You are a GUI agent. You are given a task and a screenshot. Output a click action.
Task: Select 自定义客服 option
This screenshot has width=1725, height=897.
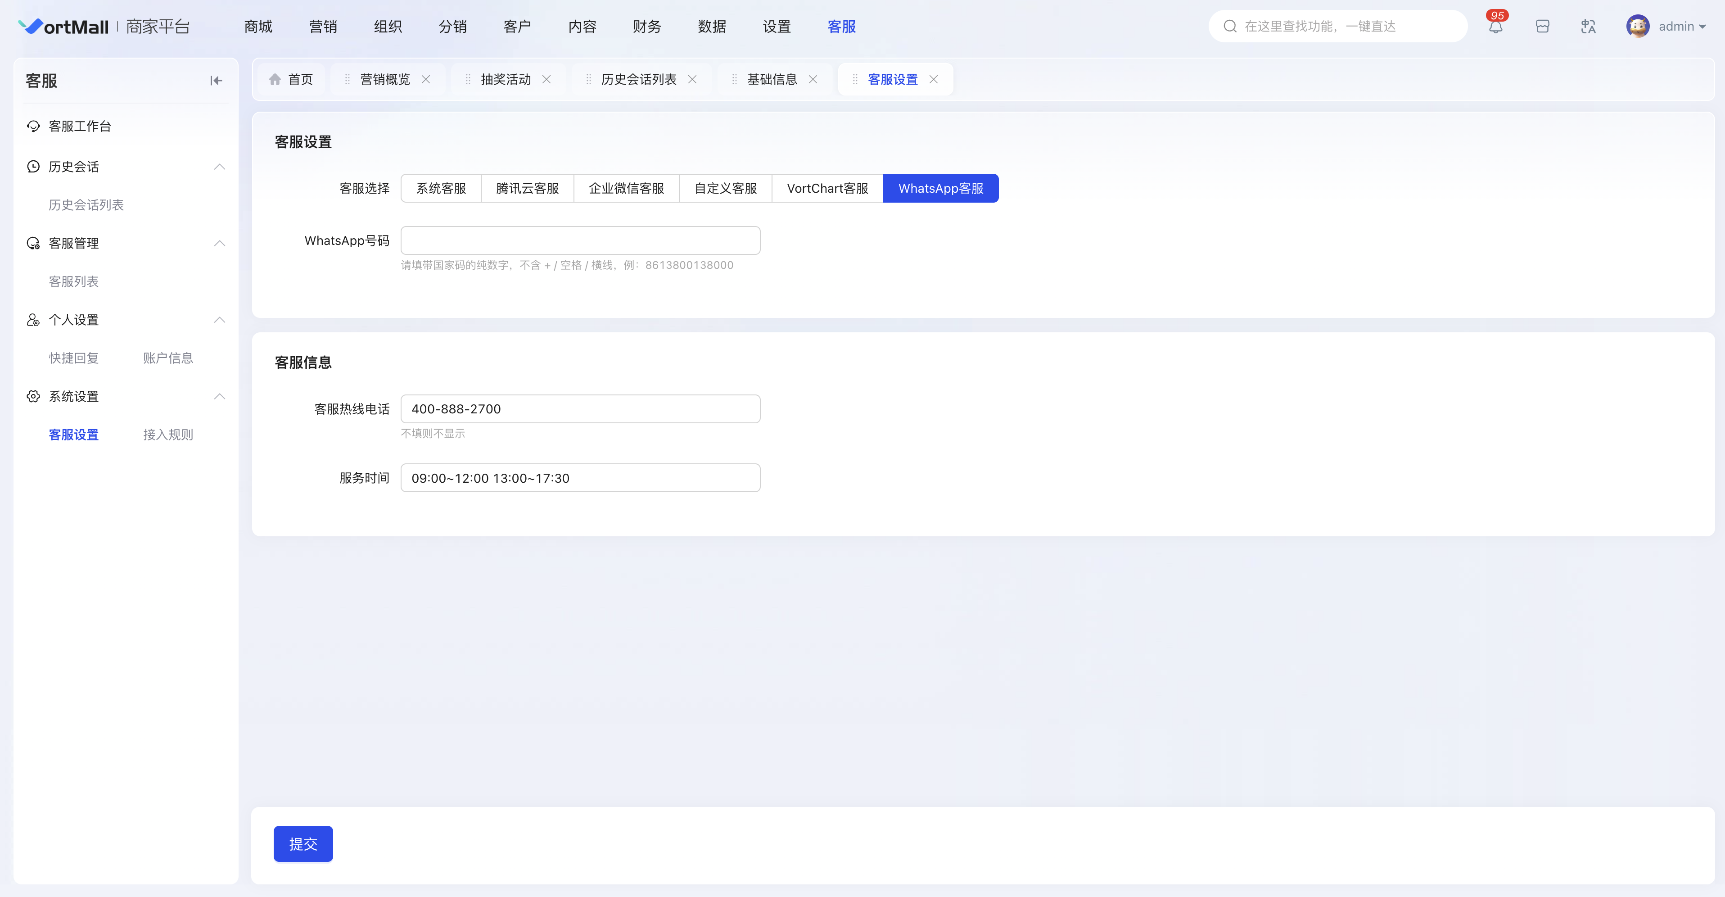click(725, 188)
